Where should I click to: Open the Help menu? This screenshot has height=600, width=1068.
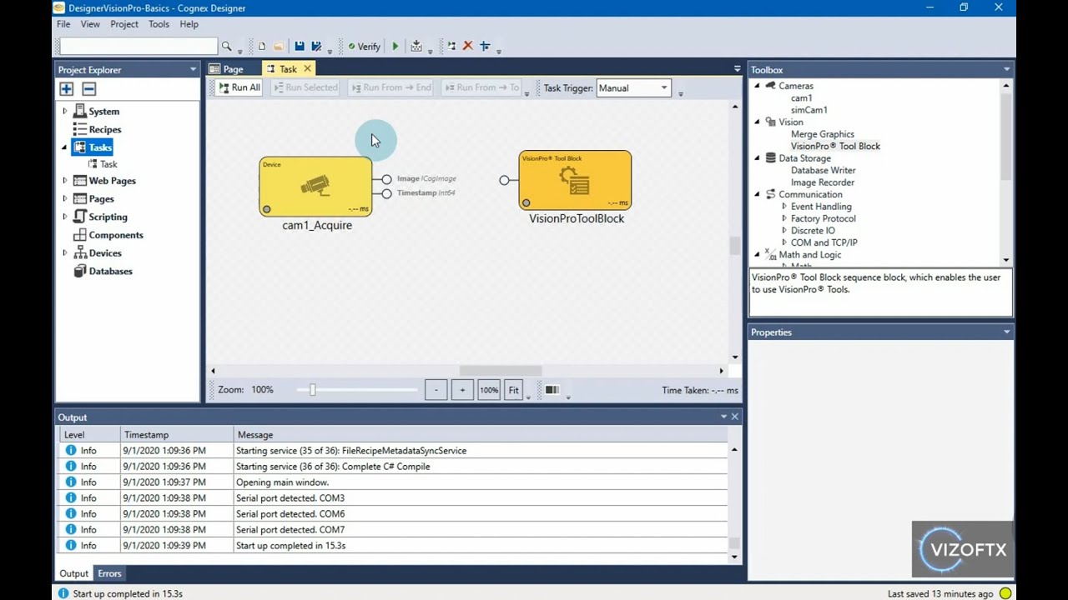189,24
